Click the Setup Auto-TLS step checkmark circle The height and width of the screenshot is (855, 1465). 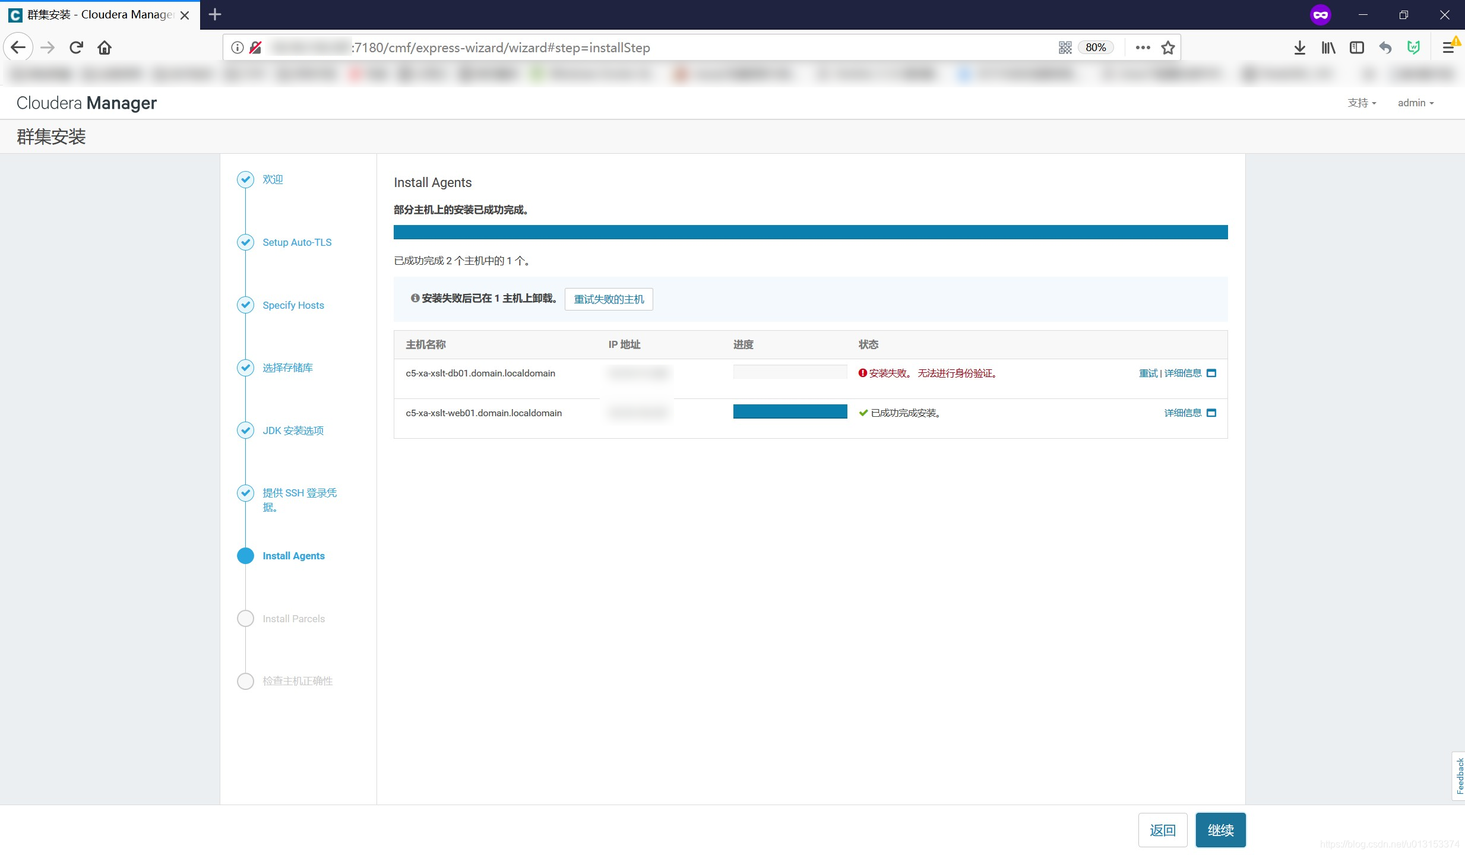(x=245, y=242)
